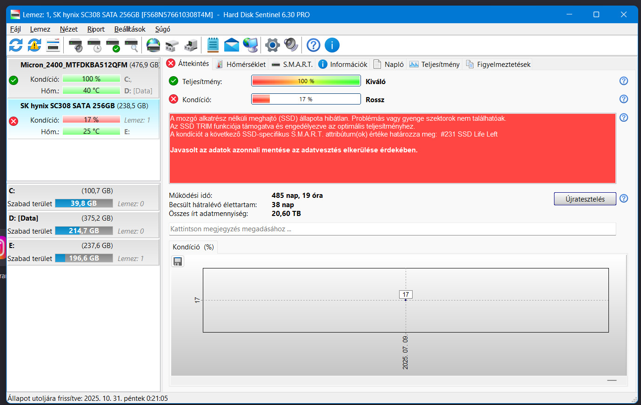The width and height of the screenshot is (641, 405).
Task: Click the dash collapse mark below the graph
Action: [612, 380]
